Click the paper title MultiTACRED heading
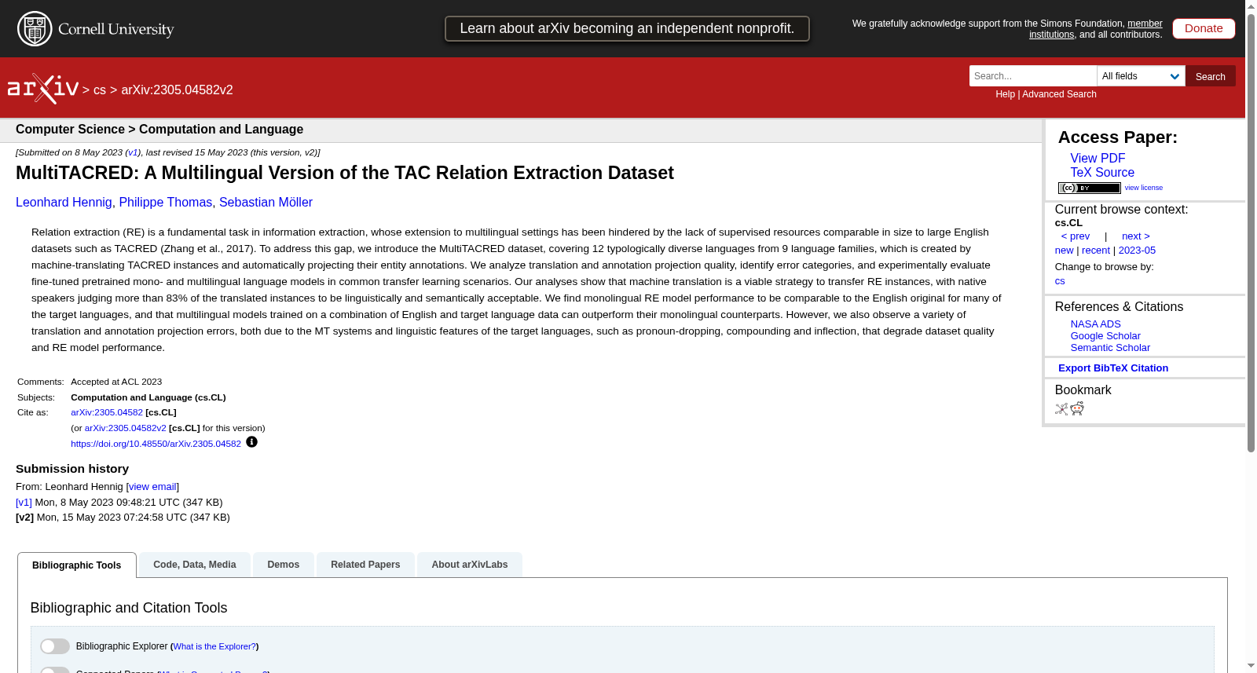The height and width of the screenshot is (673, 1257). tap(345, 173)
